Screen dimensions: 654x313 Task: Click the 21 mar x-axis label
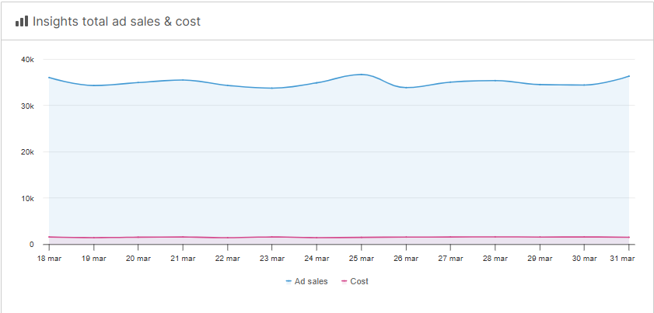183,259
